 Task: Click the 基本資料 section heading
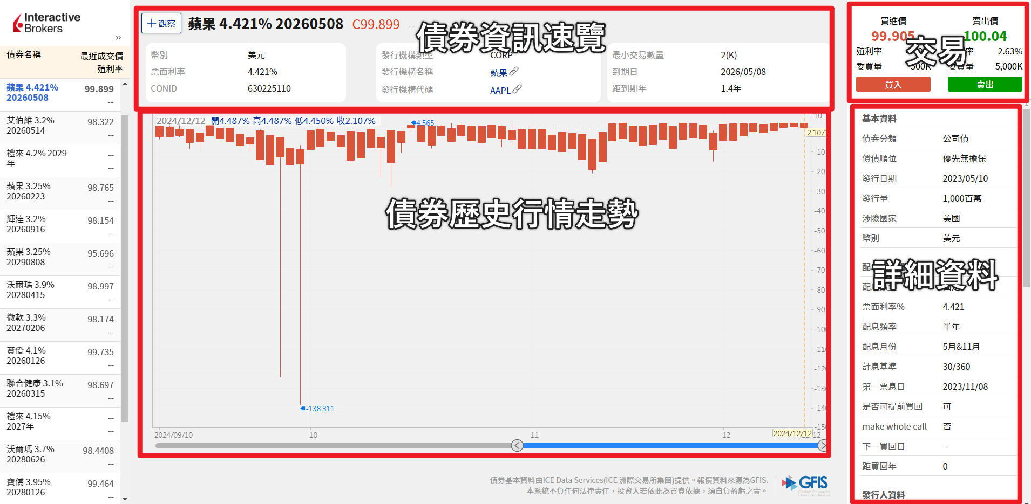(x=879, y=119)
